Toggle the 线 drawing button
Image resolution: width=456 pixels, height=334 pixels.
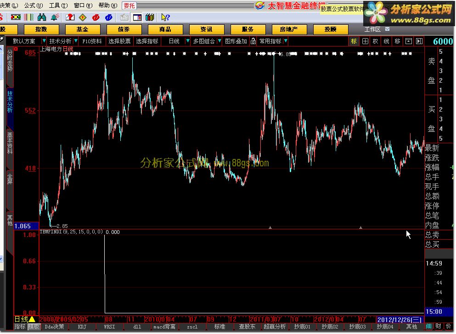click(387, 41)
